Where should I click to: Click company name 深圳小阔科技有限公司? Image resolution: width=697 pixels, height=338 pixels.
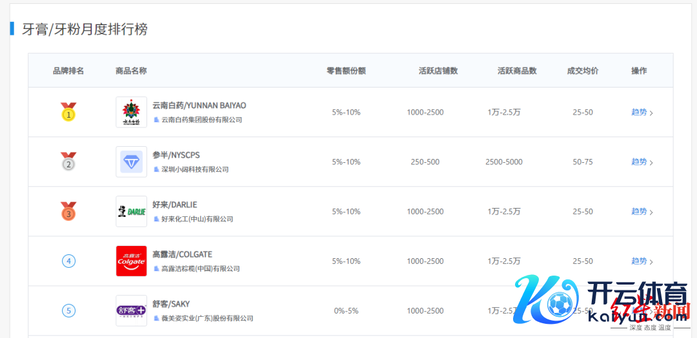pyautogui.click(x=195, y=169)
